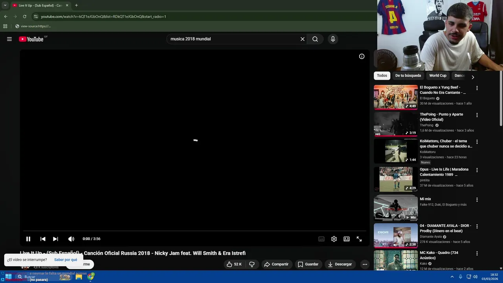Go back in browser history
Image resolution: width=503 pixels, height=283 pixels.
point(6,17)
